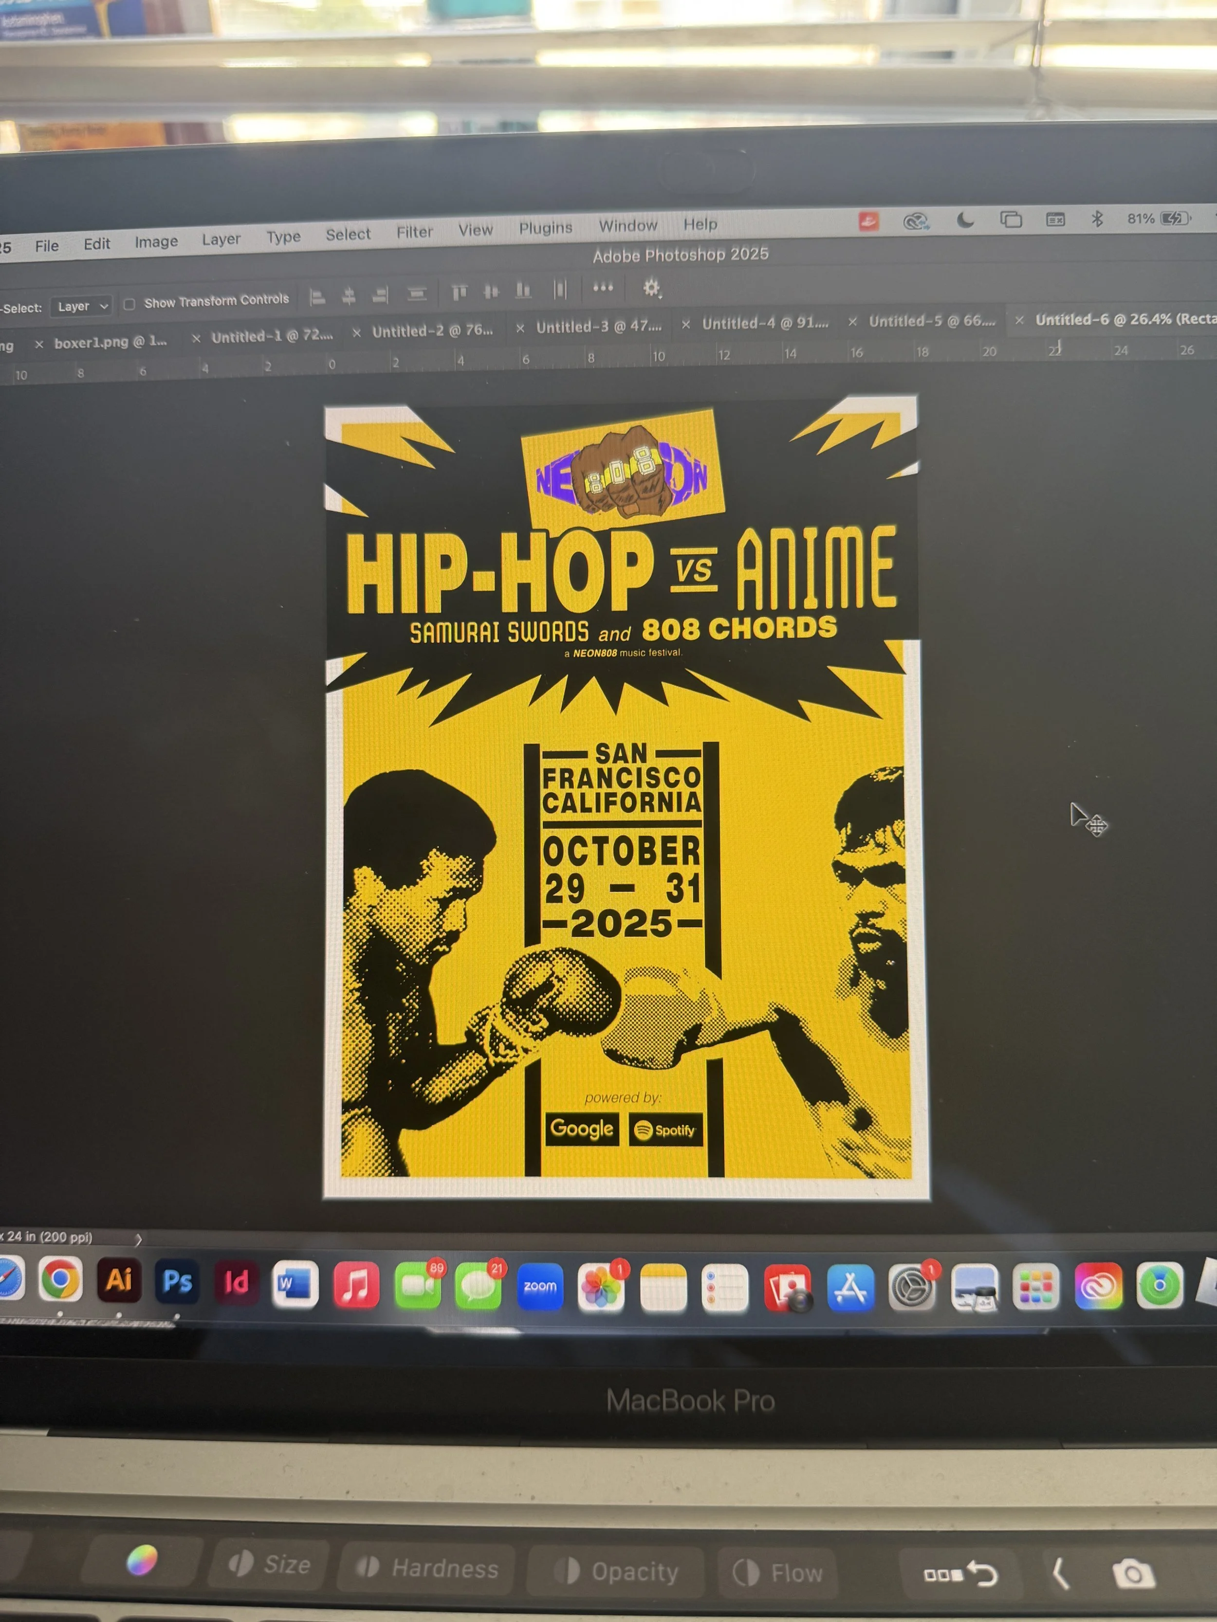This screenshot has height=1622, width=1217.
Task: Open the 3D mode gear options
Action: (651, 288)
